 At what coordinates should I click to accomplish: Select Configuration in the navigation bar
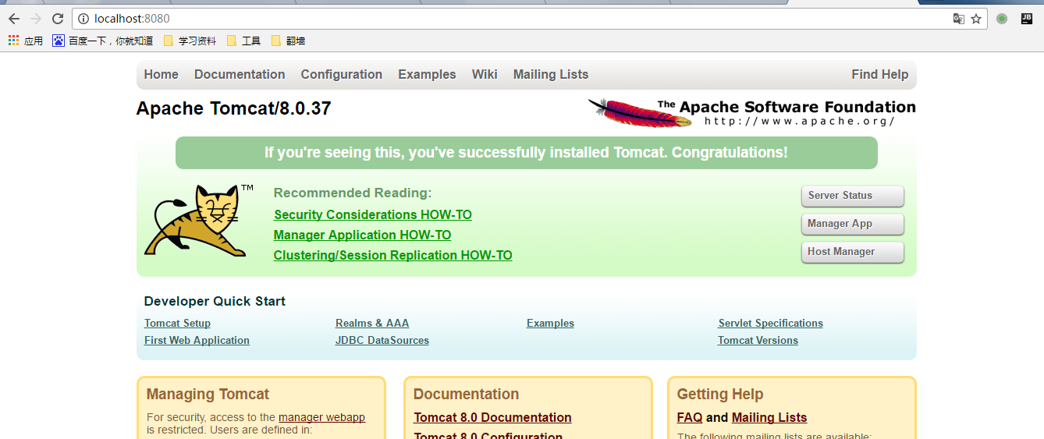pos(342,75)
